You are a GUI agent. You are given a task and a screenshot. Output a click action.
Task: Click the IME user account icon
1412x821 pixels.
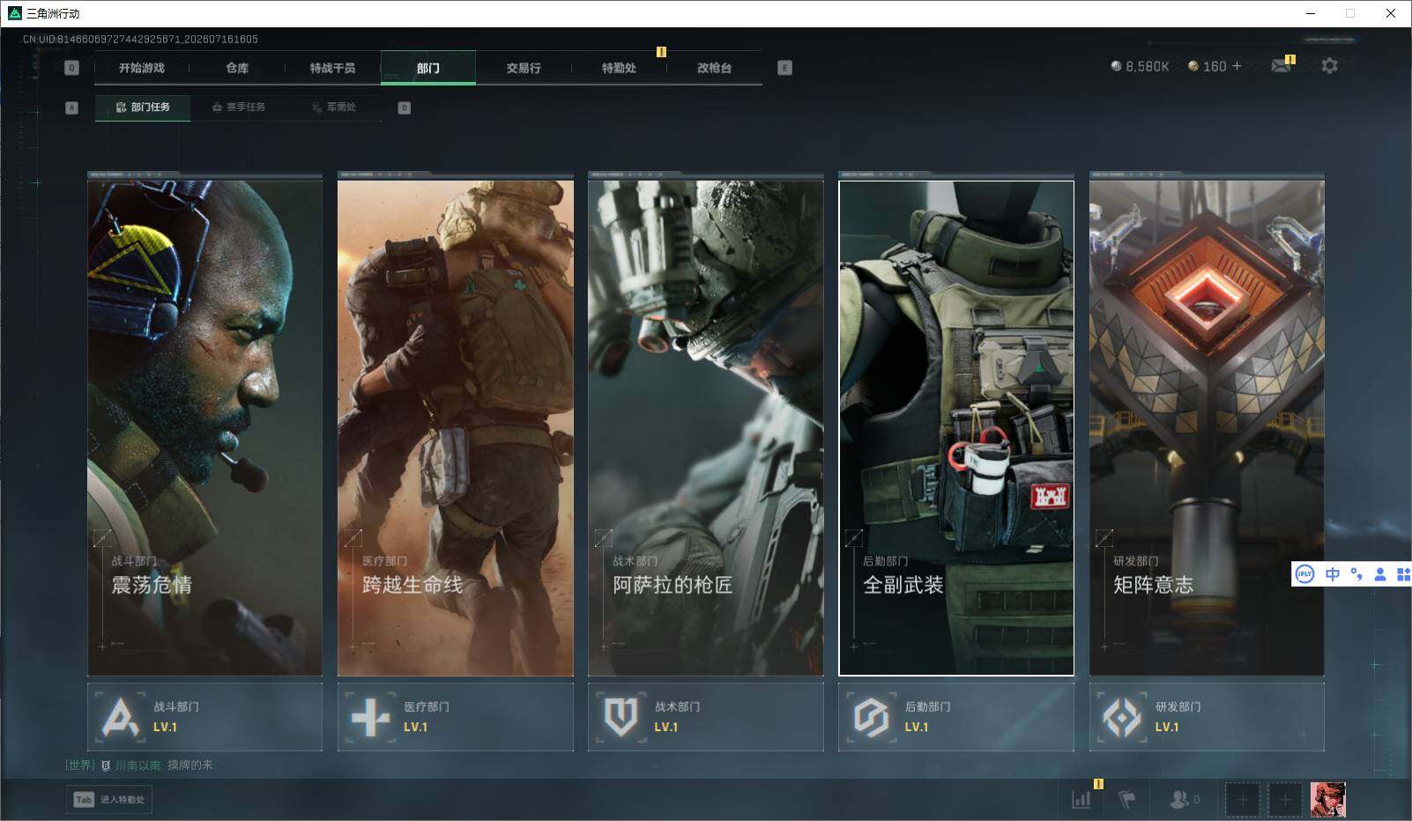(x=1380, y=574)
